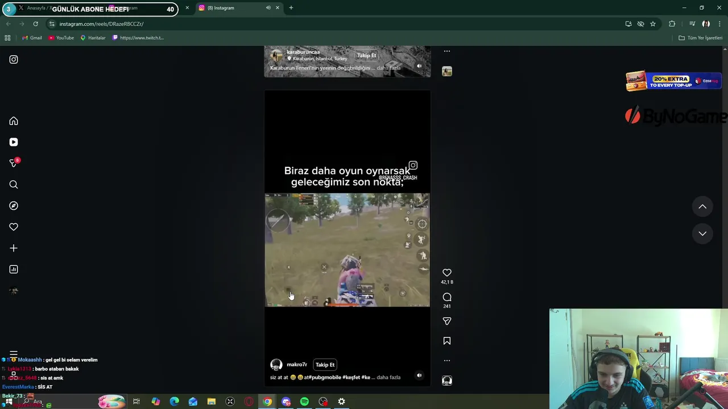Open Task View in taskbar

[x=136, y=402]
